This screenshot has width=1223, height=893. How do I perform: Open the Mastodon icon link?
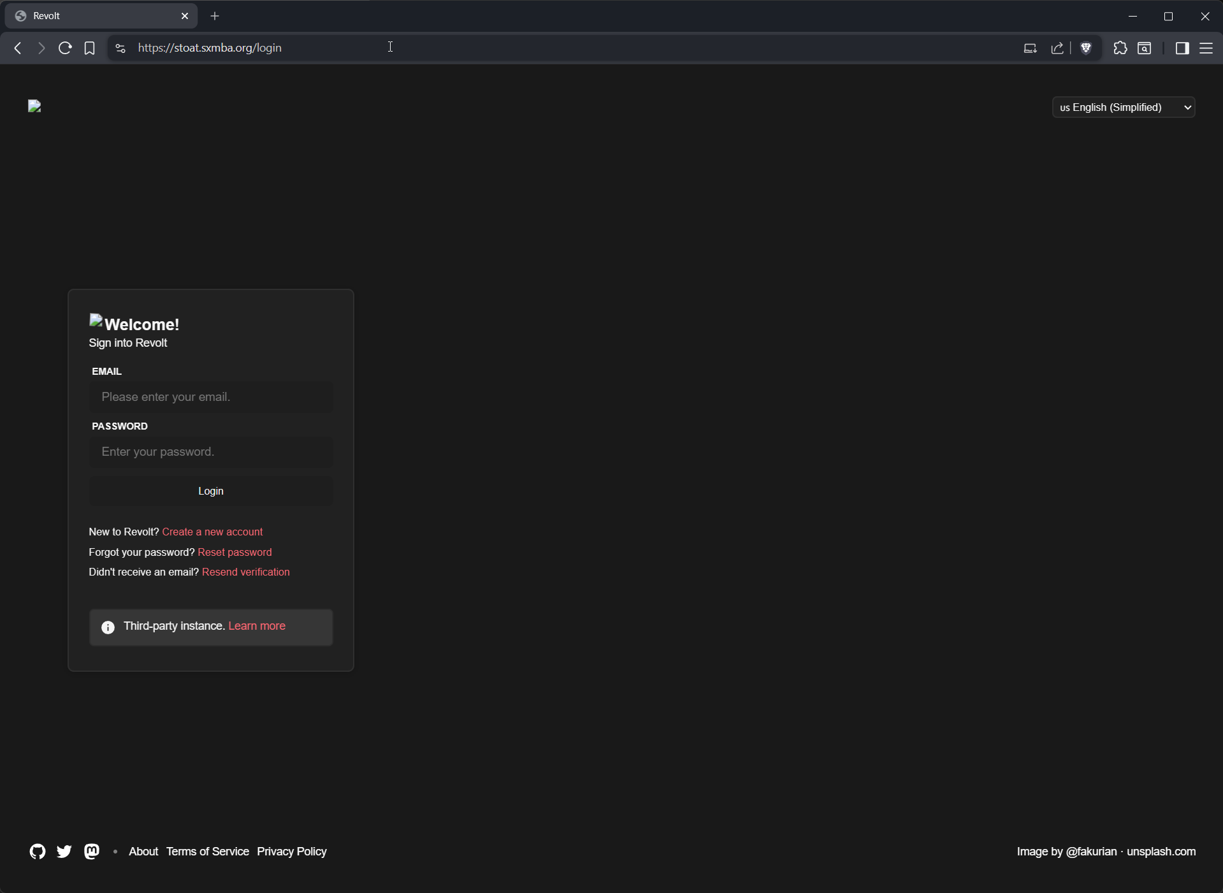92,852
